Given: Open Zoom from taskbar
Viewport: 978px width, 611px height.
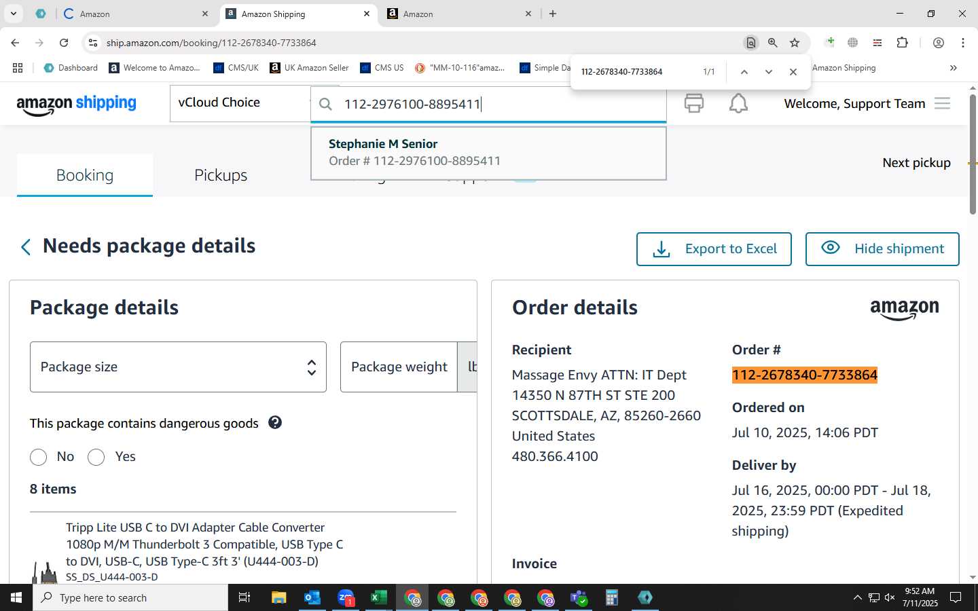Looking at the screenshot, I should 346,597.
